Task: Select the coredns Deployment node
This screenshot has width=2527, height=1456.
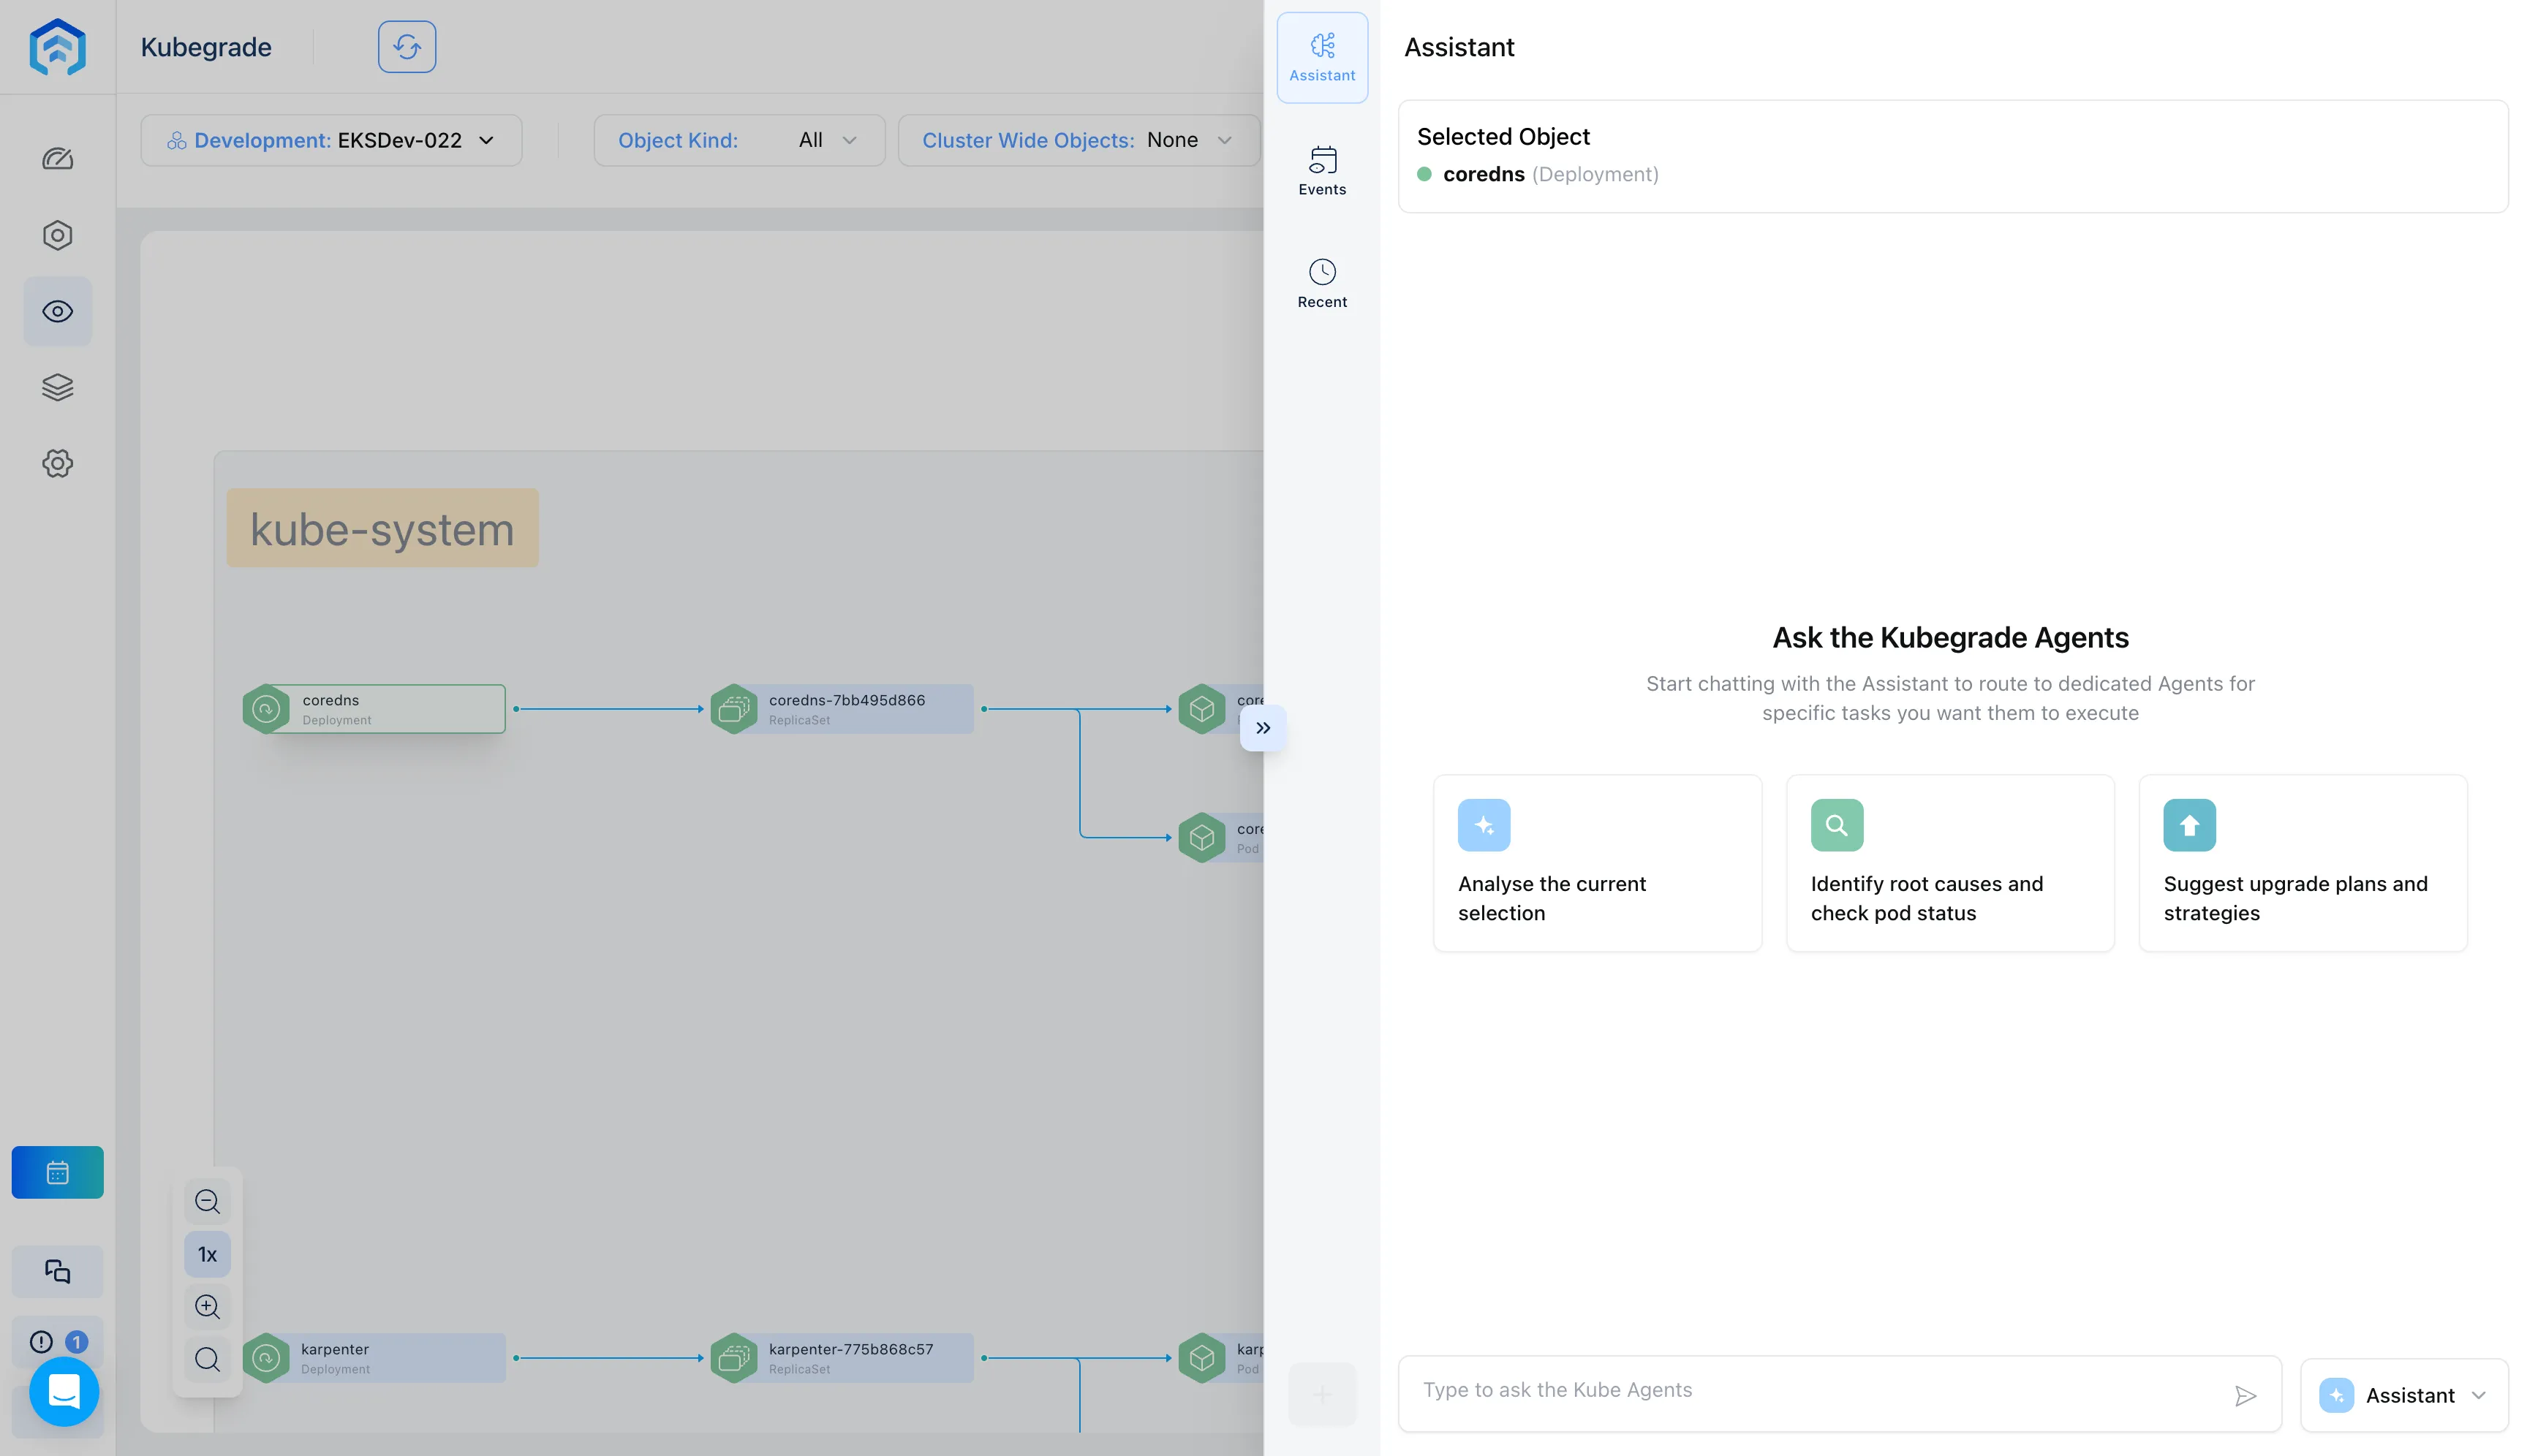Action: (374, 709)
